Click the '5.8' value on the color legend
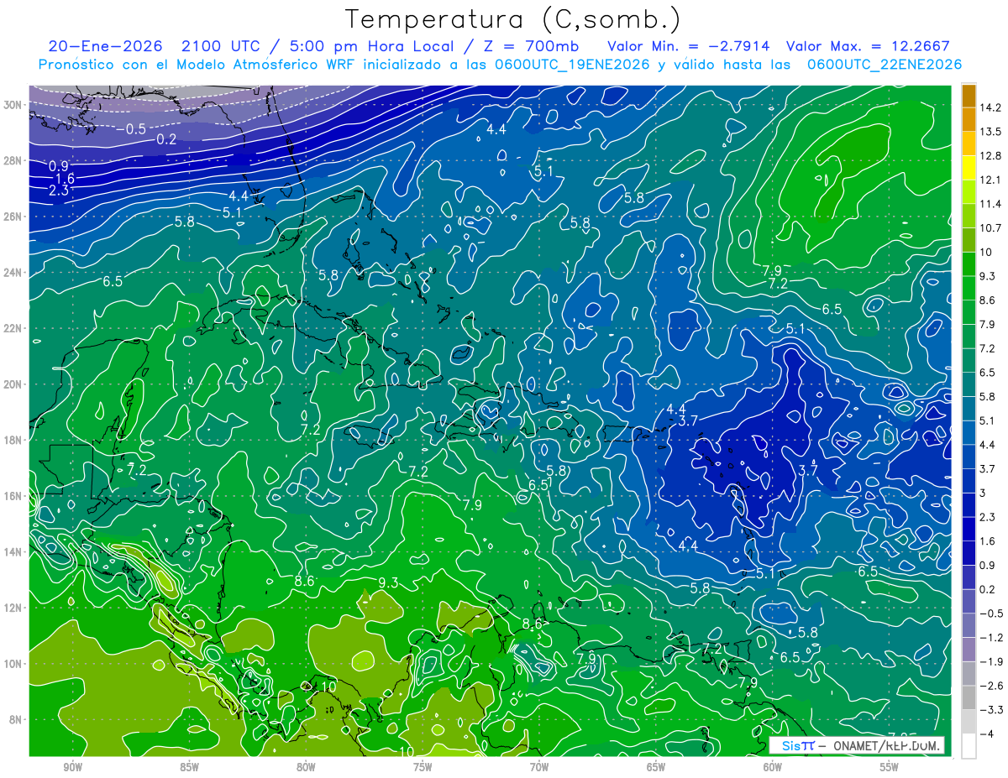This screenshot has width=1008, height=778. point(988,397)
